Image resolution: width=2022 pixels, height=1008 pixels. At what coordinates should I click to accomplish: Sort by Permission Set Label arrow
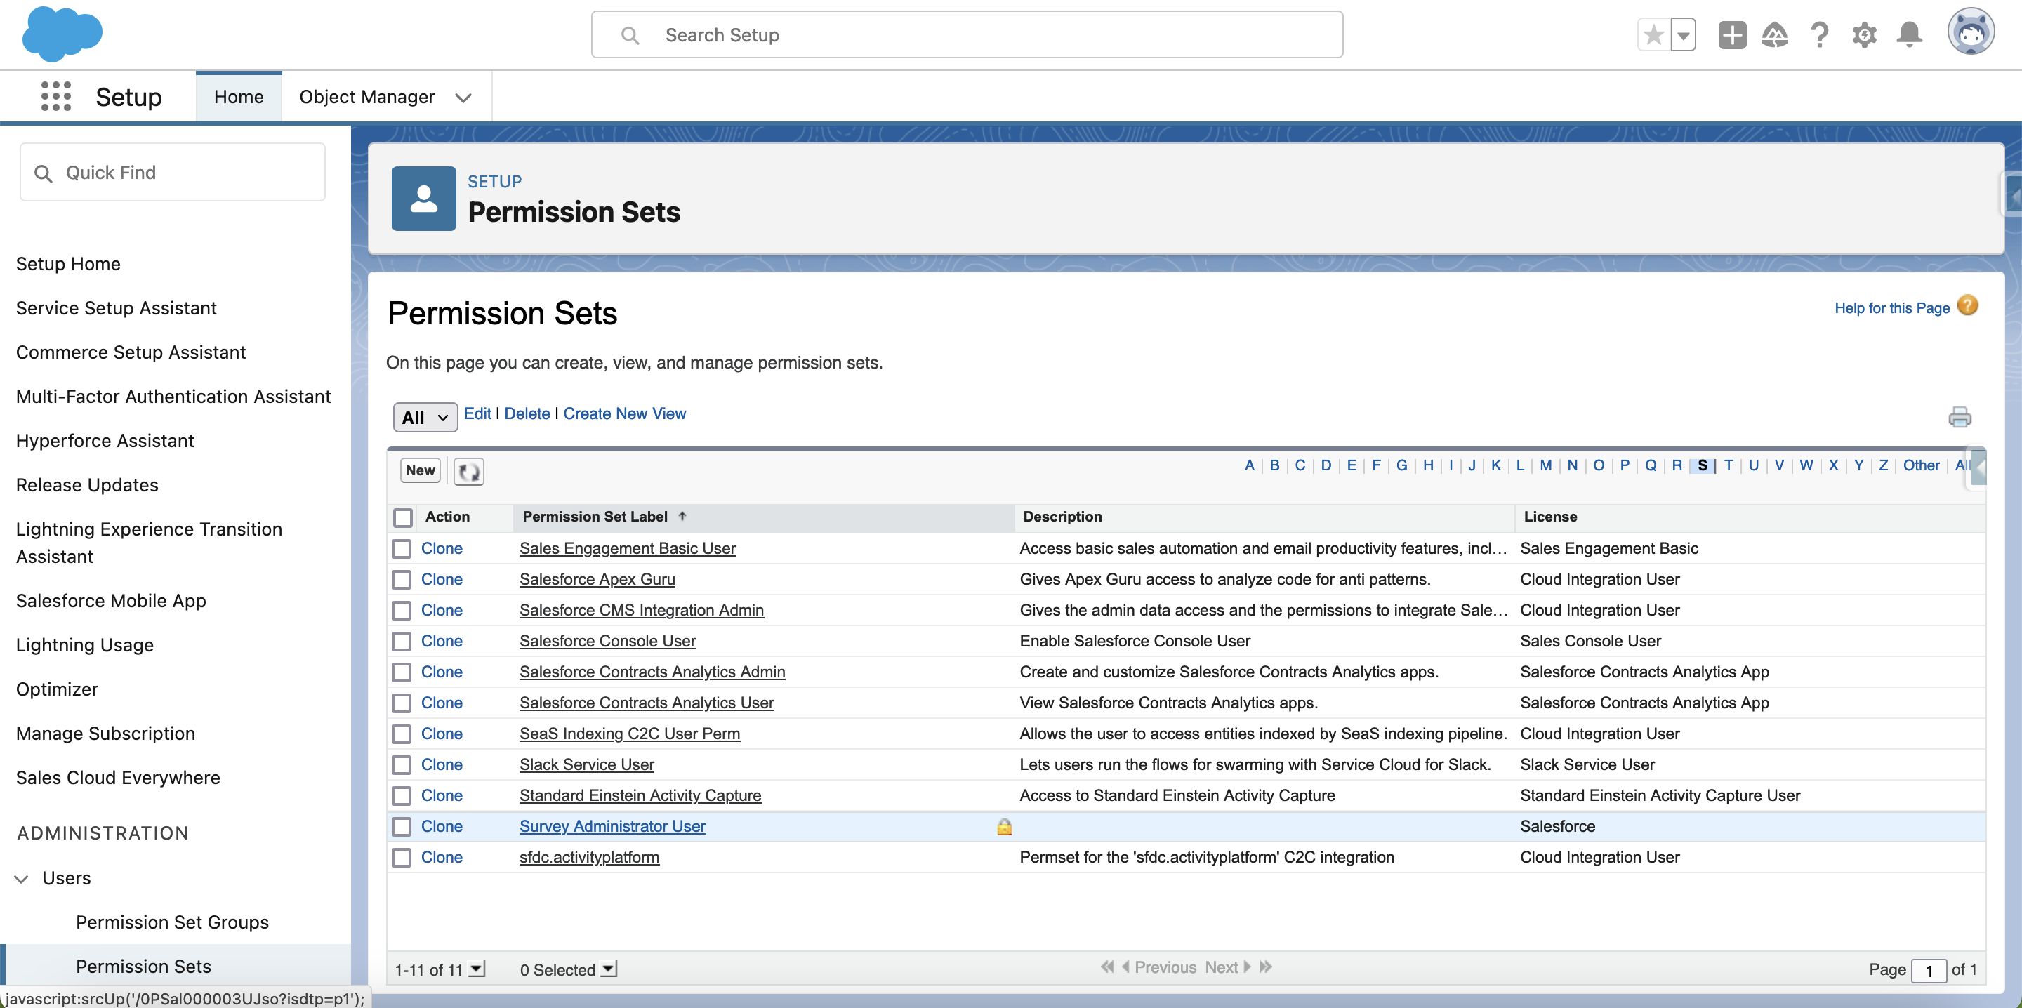682,516
